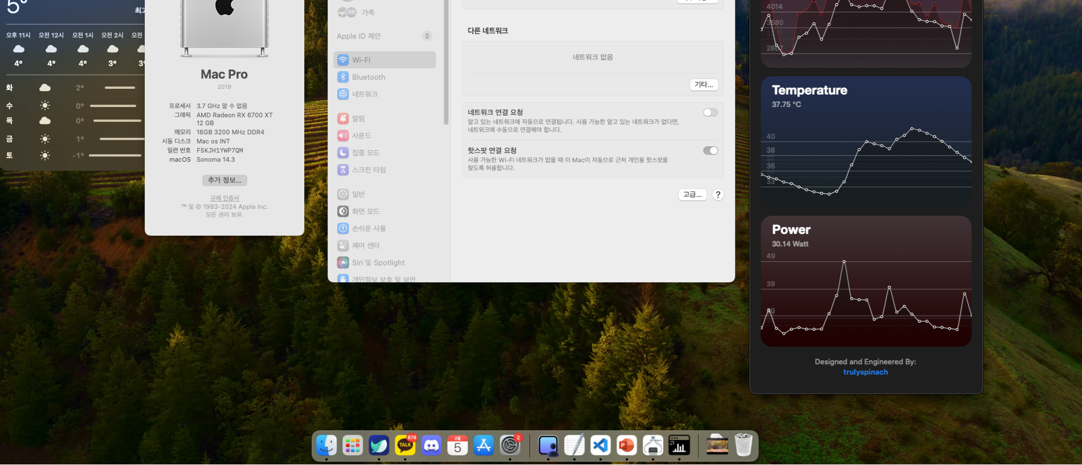Open System Information caliper icon in Dock
The width and height of the screenshot is (1082, 465).
tap(653, 445)
